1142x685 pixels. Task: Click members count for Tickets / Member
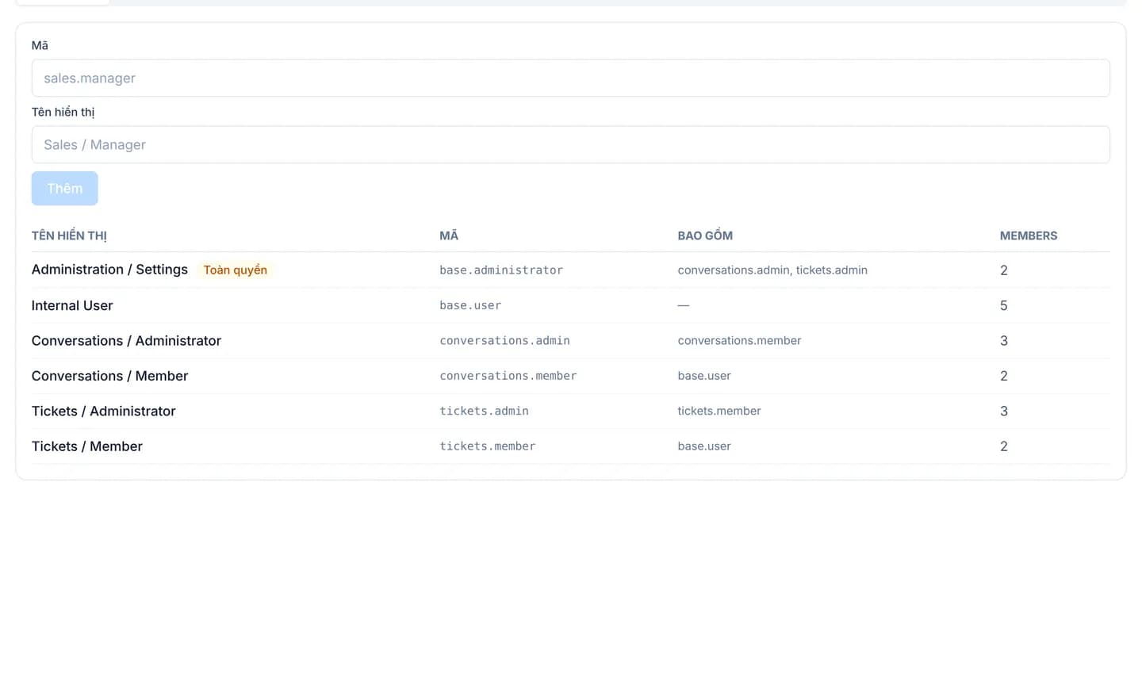point(1004,446)
